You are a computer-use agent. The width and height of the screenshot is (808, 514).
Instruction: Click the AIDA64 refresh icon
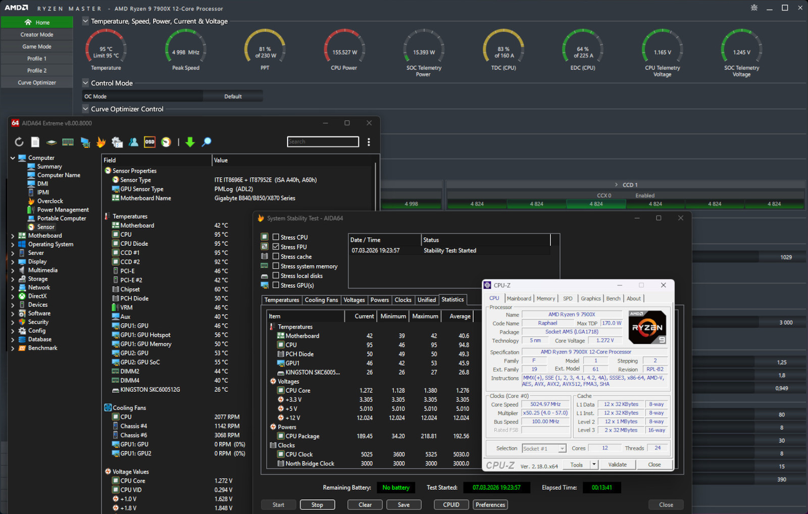(x=19, y=142)
